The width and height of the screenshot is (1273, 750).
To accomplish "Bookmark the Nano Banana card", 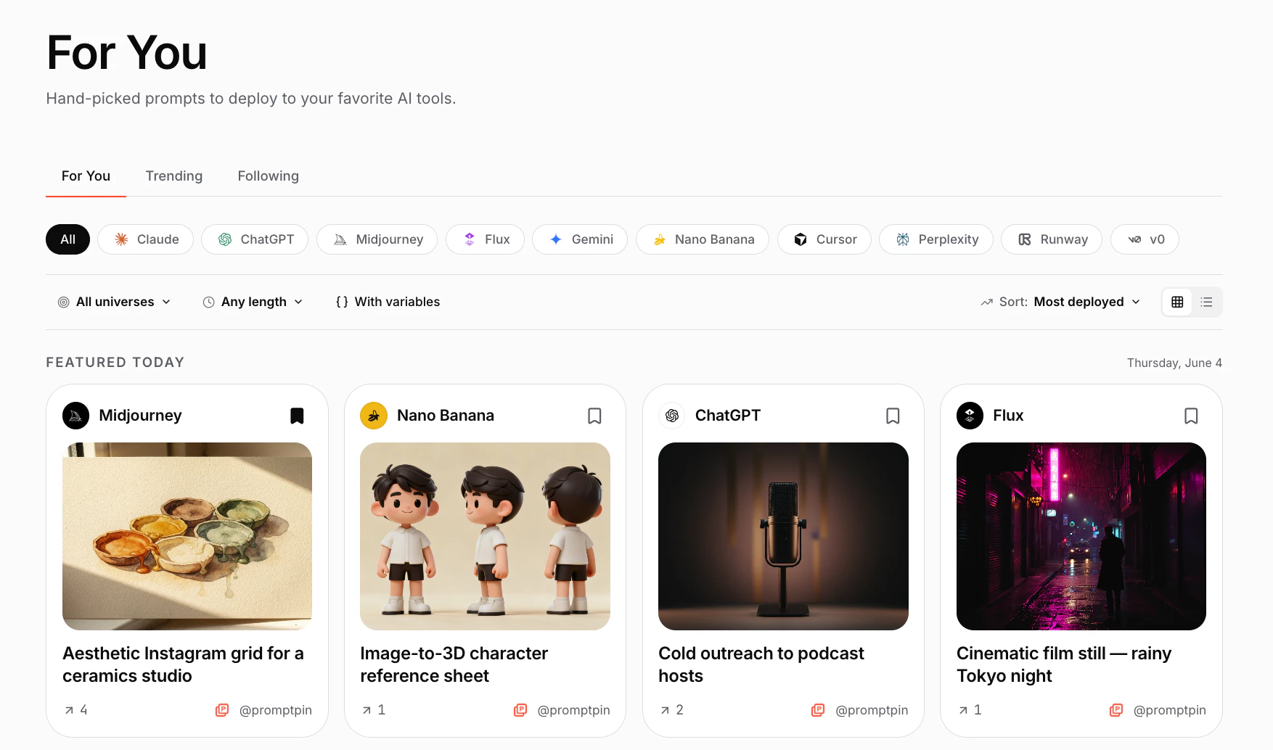I will pos(594,416).
